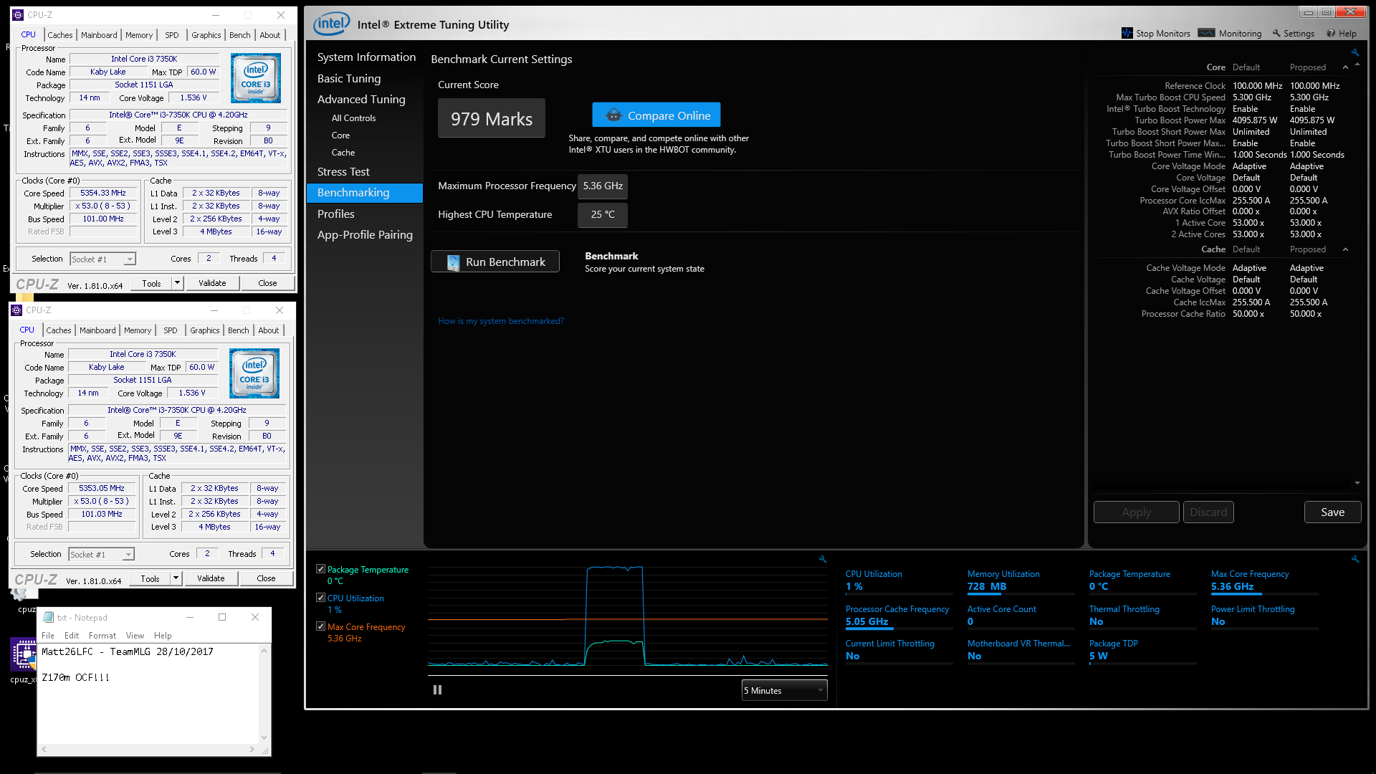Screen dimensions: 1376x774
Task: Open All Controls under Advanced Tuning
Action: click(353, 118)
